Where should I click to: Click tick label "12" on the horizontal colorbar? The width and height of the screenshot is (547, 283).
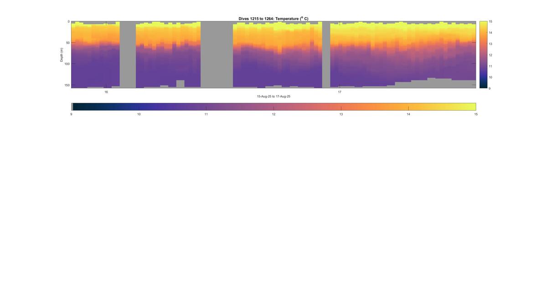tap(273, 114)
